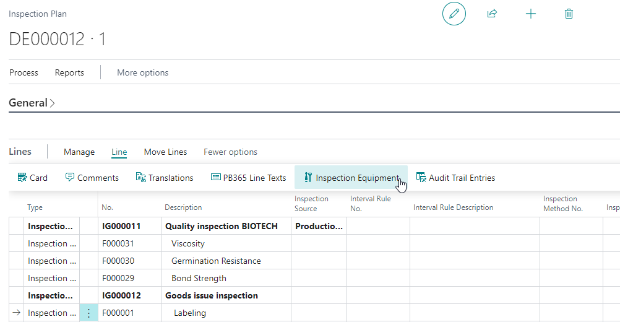Screen dimensions: 620x322
Task: Open row options menu for F000001
Action: tap(88, 313)
